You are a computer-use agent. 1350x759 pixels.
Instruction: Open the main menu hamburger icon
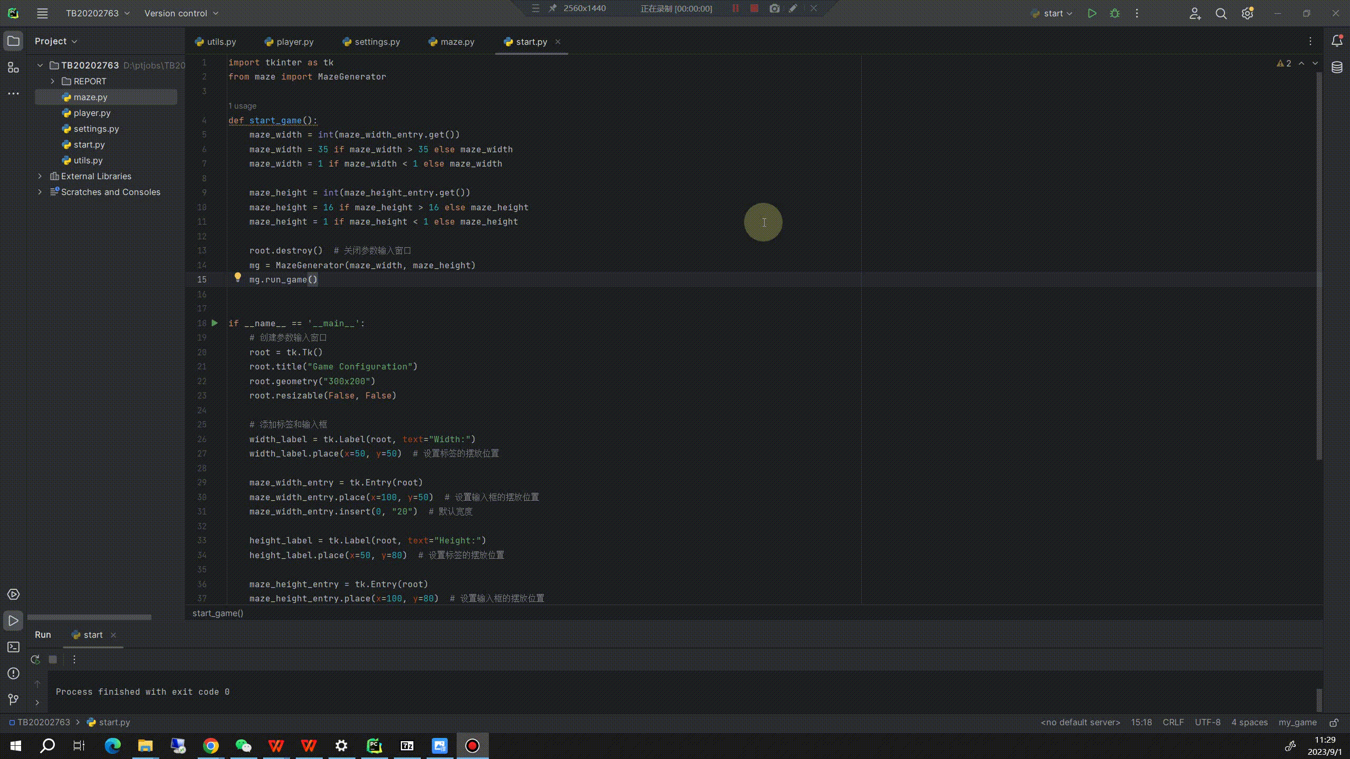(x=42, y=13)
